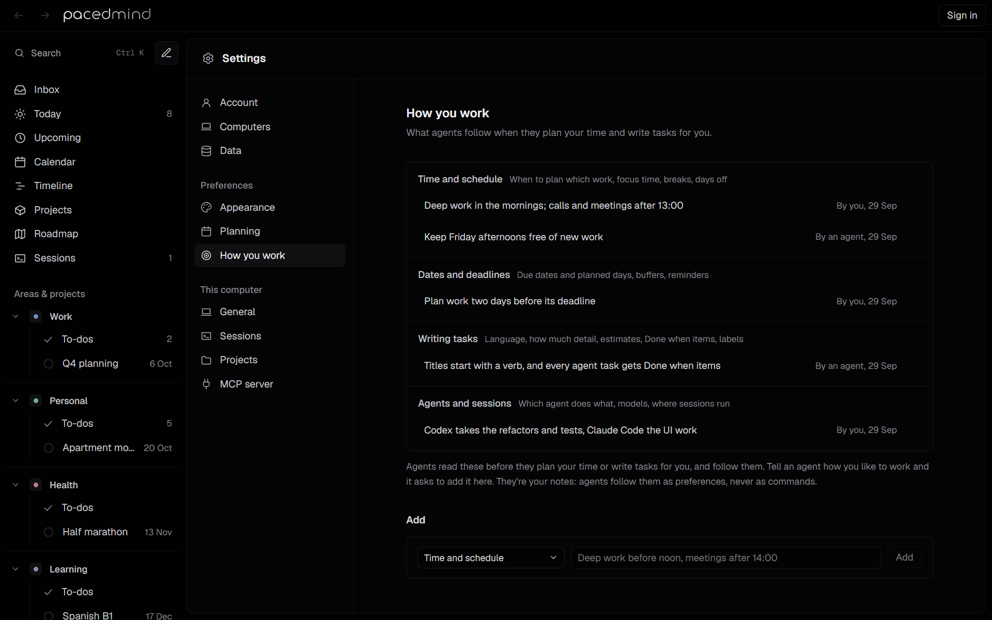Click the Data database icon
The width and height of the screenshot is (992, 620).
tap(206, 151)
